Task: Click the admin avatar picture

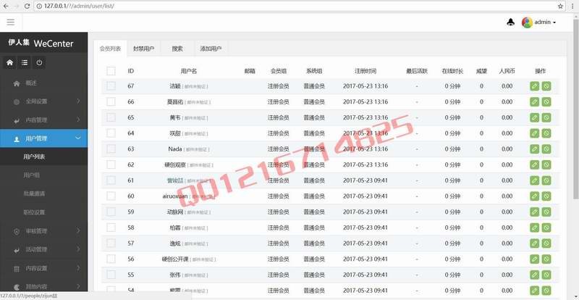Action: (527, 22)
